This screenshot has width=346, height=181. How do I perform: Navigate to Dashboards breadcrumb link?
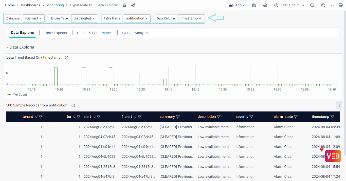pos(30,5)
